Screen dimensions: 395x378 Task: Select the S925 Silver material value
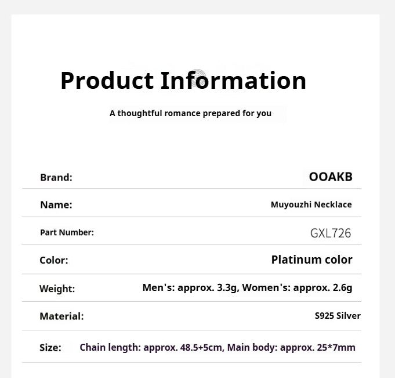pos(338,316)
